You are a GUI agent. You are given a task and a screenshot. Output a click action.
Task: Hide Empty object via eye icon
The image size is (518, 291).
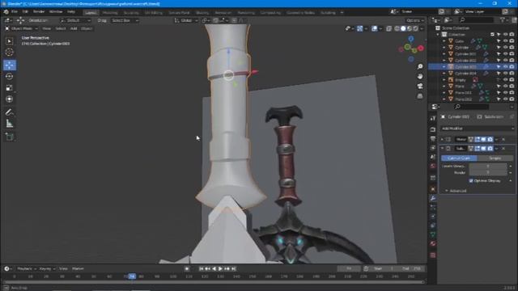505,80
